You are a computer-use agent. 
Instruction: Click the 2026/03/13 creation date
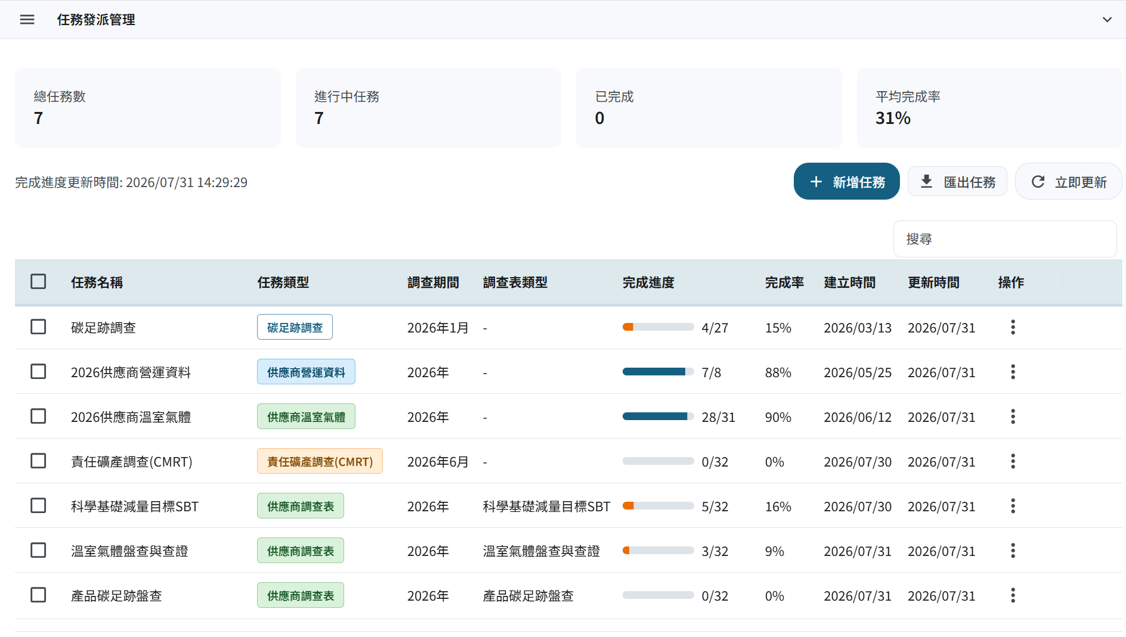pyautogui.click(x=858, y=328)
